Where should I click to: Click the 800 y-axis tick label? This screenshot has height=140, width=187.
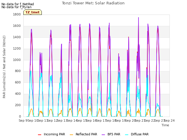click(18, 71)
